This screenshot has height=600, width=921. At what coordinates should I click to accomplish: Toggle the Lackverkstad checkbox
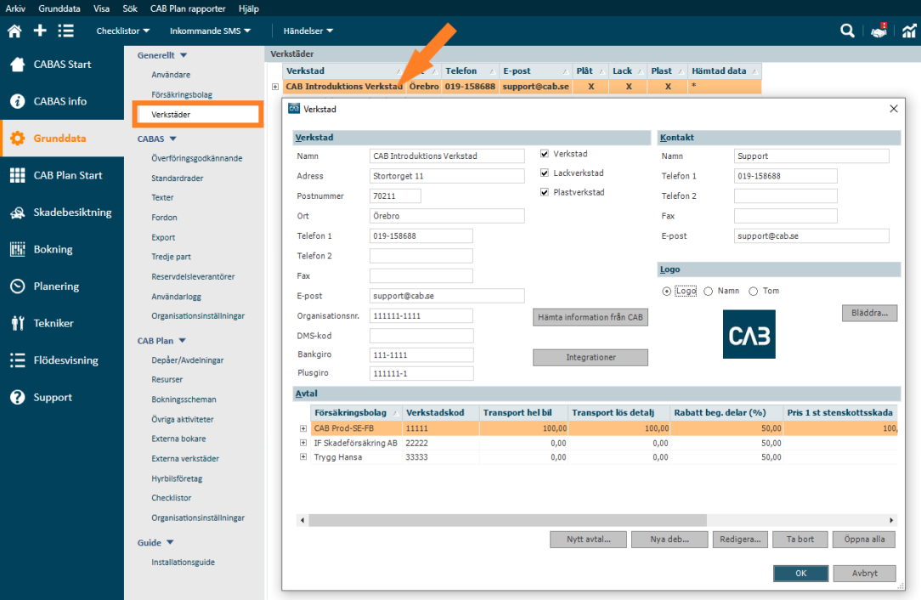click(545, 173)
